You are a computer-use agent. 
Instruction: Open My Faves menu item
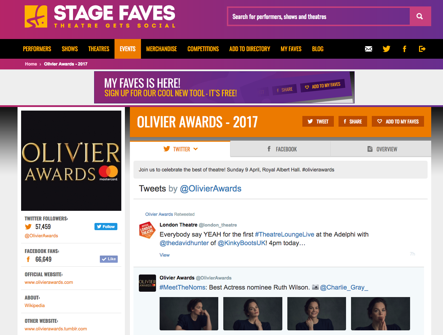coord(291,49)
